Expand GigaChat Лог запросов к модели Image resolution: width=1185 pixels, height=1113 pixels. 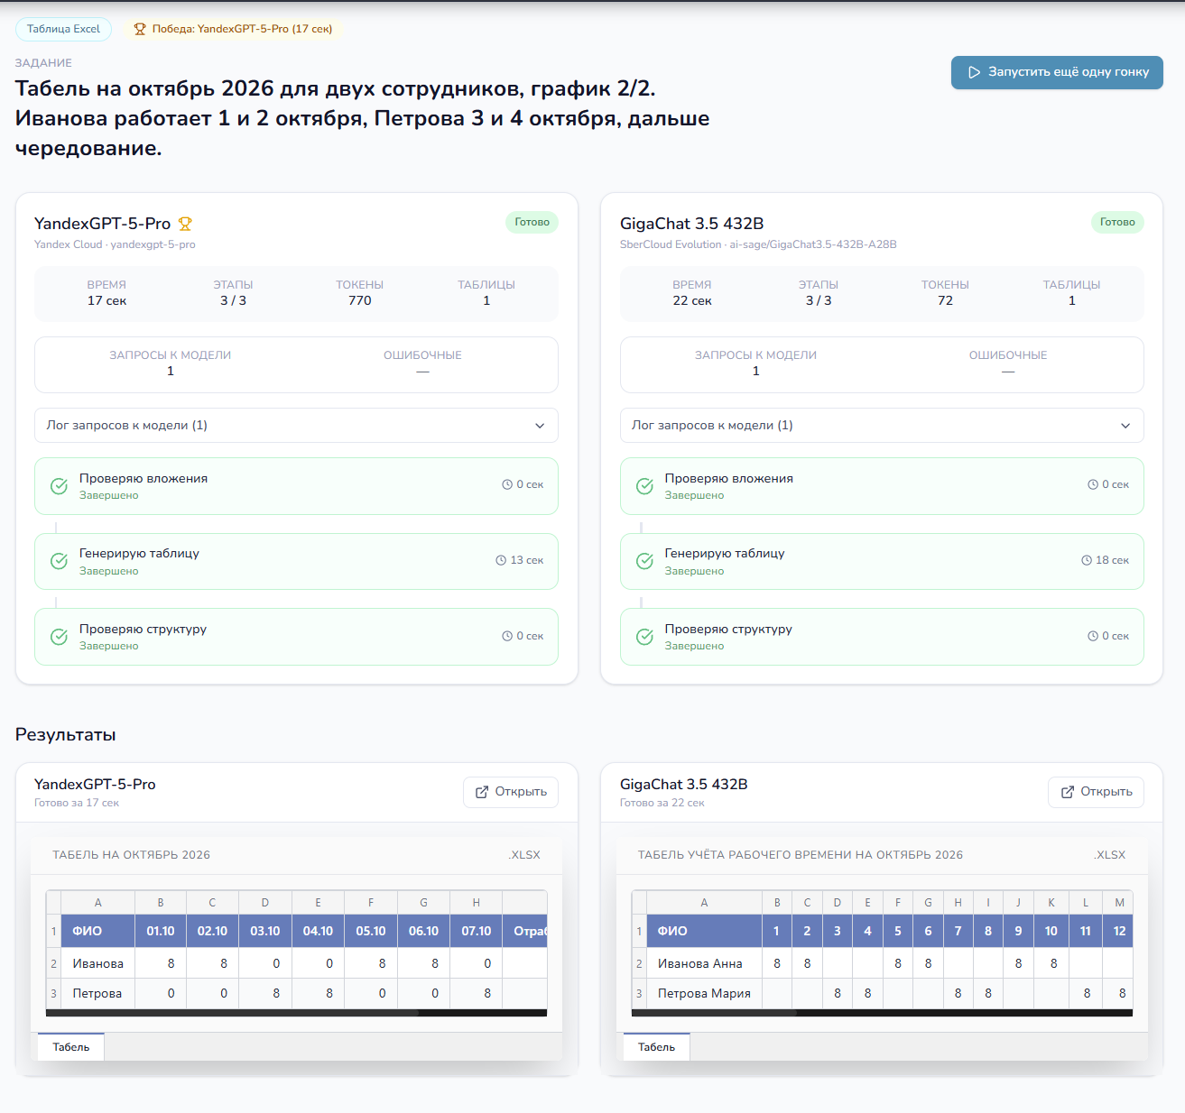(882, 426)
